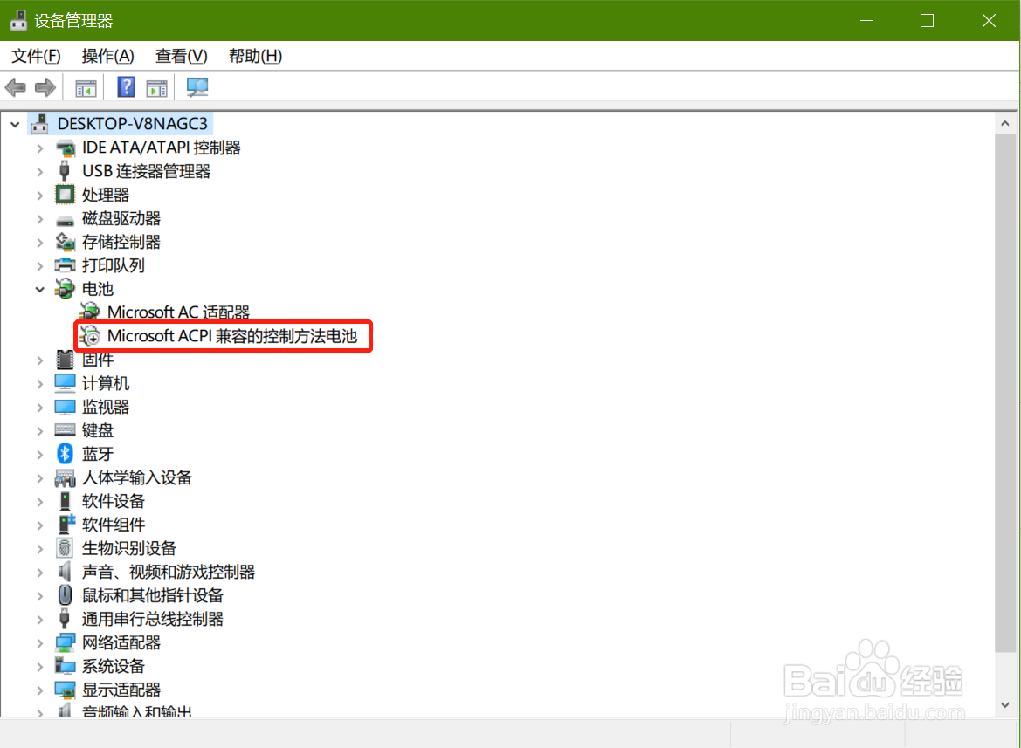Image resolution: width=1021 pixels, height=748 pixels.
Task: Collapse the 电池 node
Action: coord(39,290)
